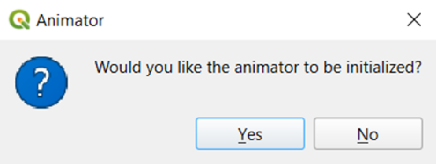Hit the highlighted Yes button
Screen dimensions: 436x164
pyautogui.click(x=250, y=134)
